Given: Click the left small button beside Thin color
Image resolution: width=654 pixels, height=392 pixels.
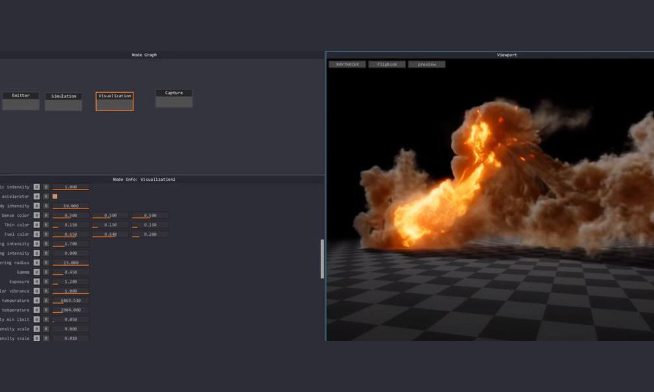Looking at the screenshot, I should (x=37, y=225).
